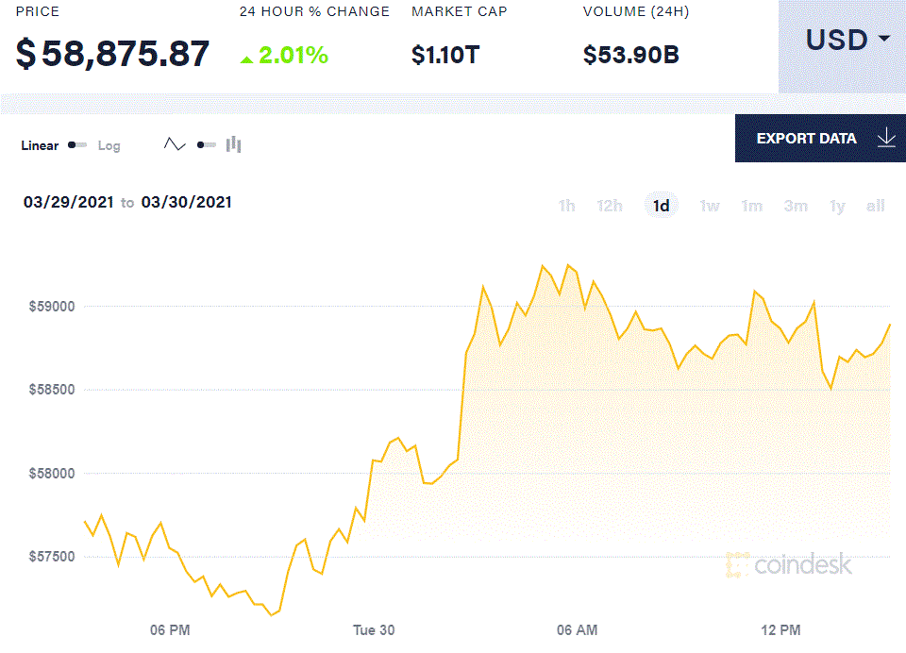
Task: Toggle between line and candlestick view
Action: pyautogui.click(x=199, y=144)
